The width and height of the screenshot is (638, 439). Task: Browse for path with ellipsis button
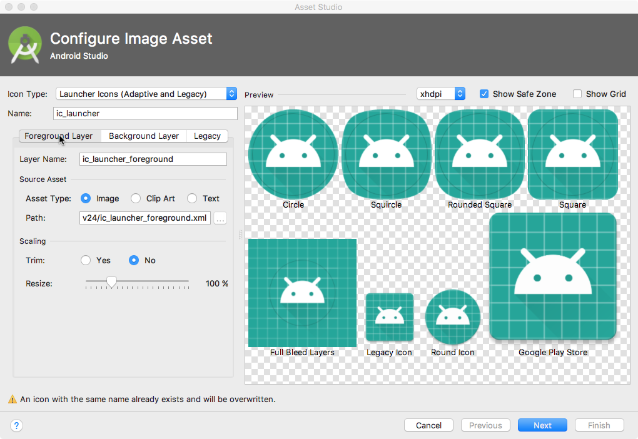220,218
